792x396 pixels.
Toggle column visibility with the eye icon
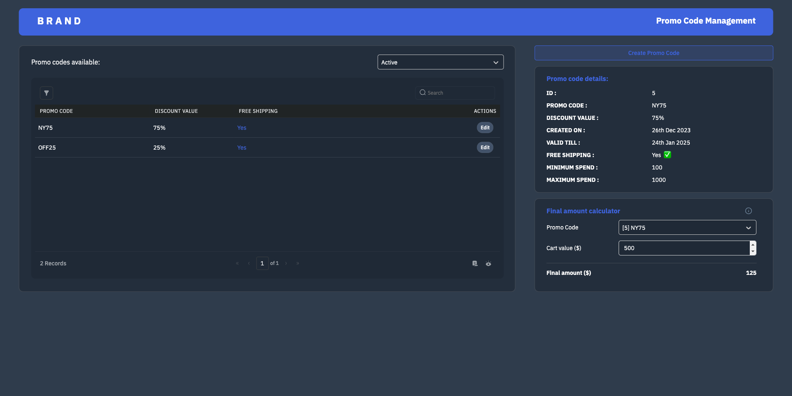[488, 263]
